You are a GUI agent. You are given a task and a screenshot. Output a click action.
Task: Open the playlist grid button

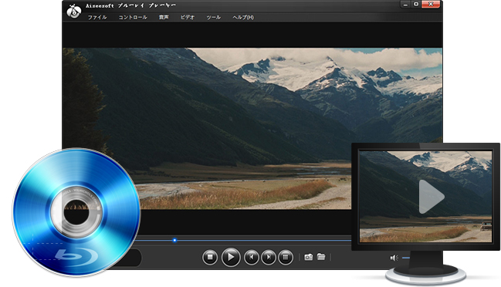pyautogui.click(x=286, y=257)
